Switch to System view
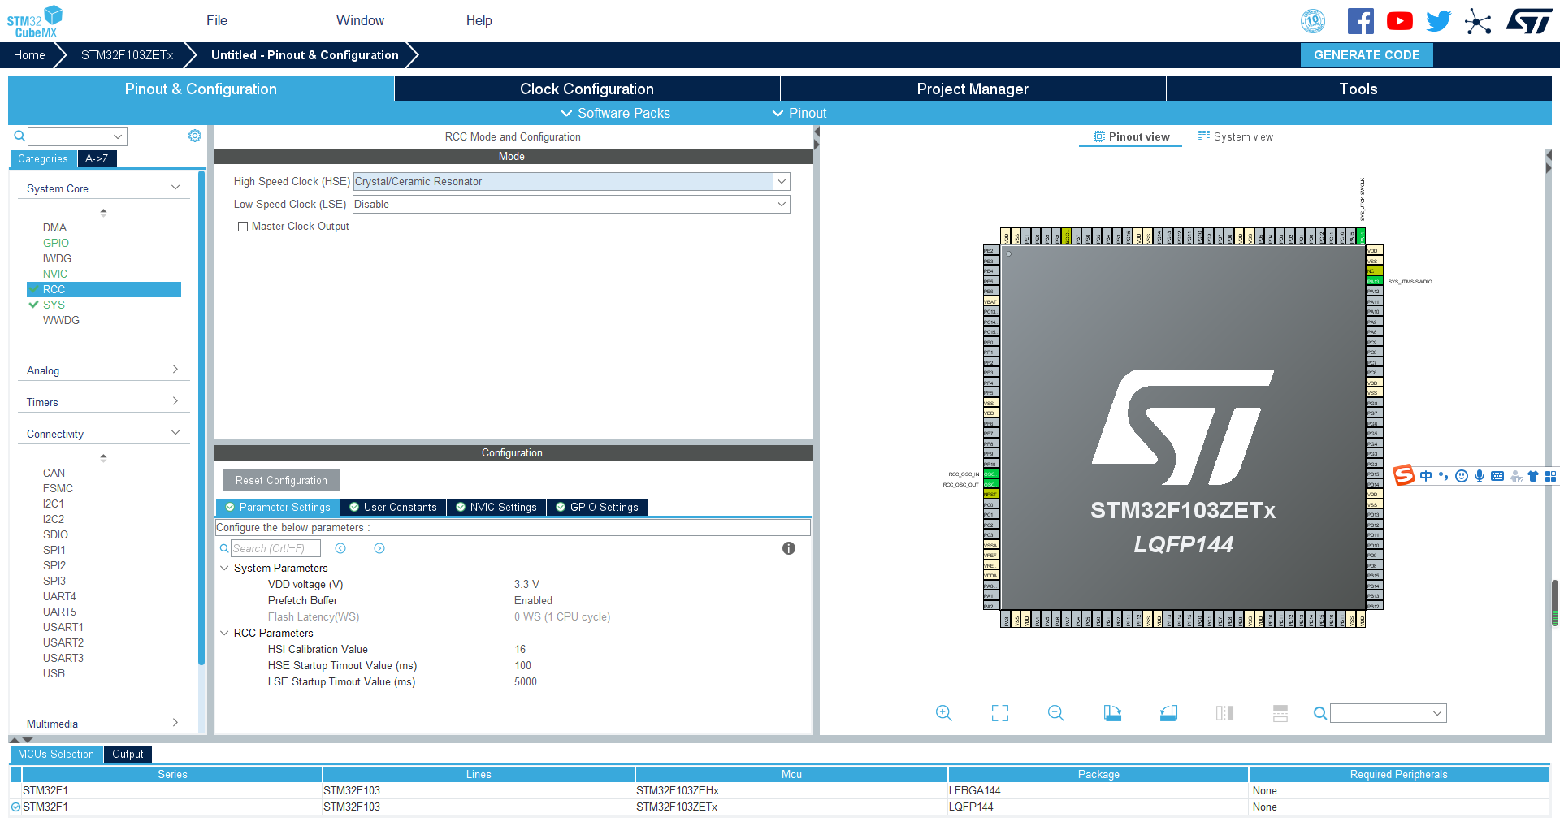Image resolution: width=1560 pixels, height=826 pixels. pyautogui.click(x=1236, y=136)
